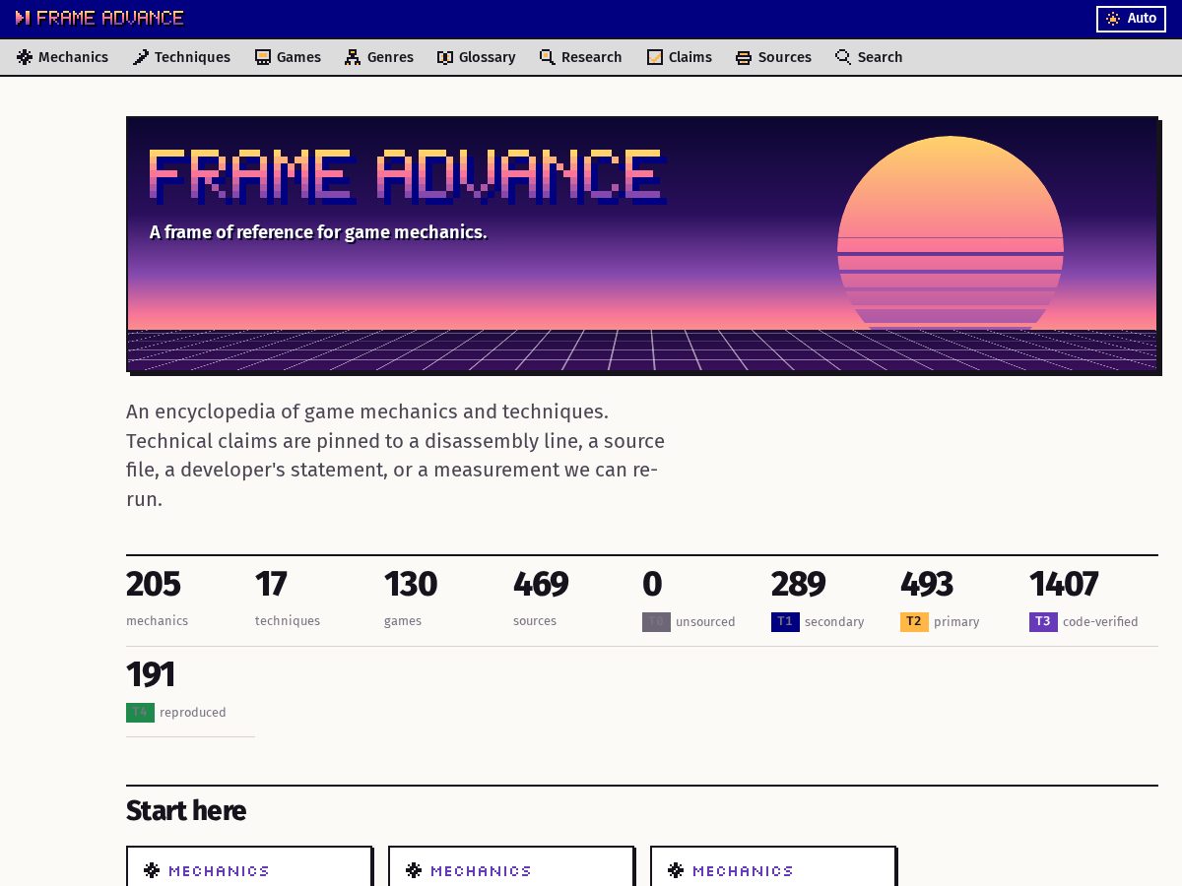Click the Search magnifying glass icon
Viewport: 1182px width, 886px height.
coord(843,57)
